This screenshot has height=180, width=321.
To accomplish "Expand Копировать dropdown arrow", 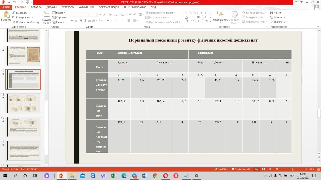I will pos(32,18).
